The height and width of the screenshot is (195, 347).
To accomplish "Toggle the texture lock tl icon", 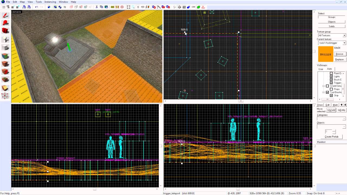I will 138,7.
